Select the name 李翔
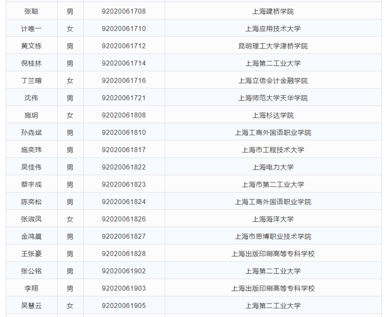The image size is (386, 317). (31, 289)
